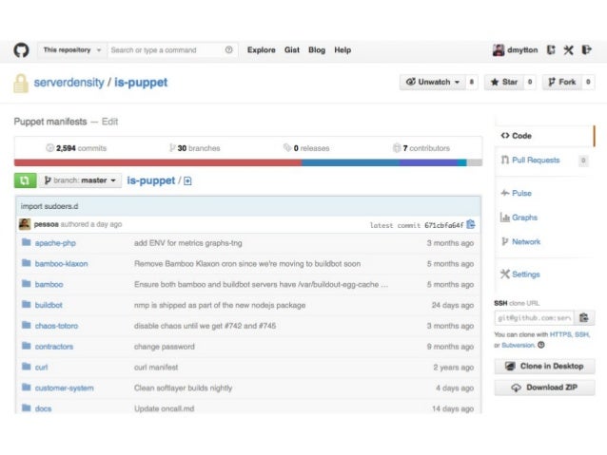Viewport: 607px width, 455px height.
Task: Click the buildbot folder icon
Action: click(27, 305)
